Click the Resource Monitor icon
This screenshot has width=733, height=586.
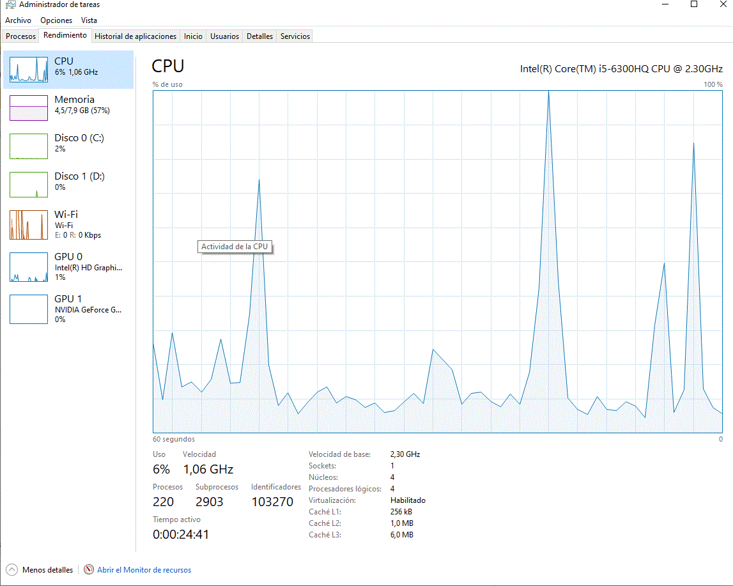click(x=88, y=569)
